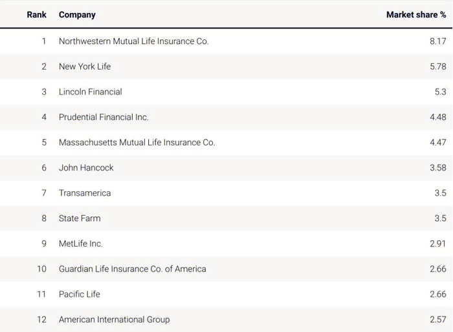Image resolution: width=453 pixels, height=332 pixels.
Task: Click the 8.17 market share value
Action: (437, 41)
